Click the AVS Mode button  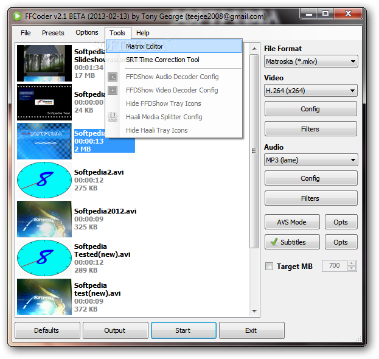pos(292,222)
